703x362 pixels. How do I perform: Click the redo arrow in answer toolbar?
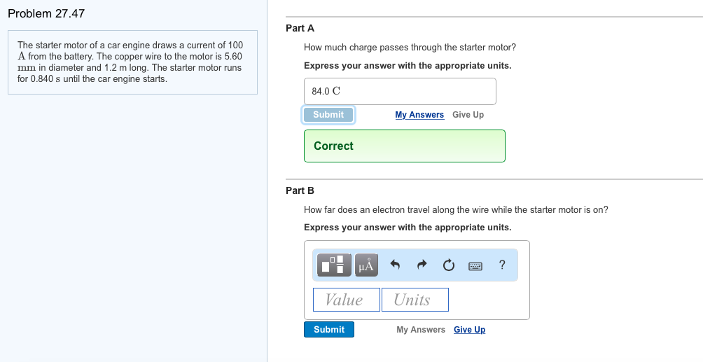point(422,265)
